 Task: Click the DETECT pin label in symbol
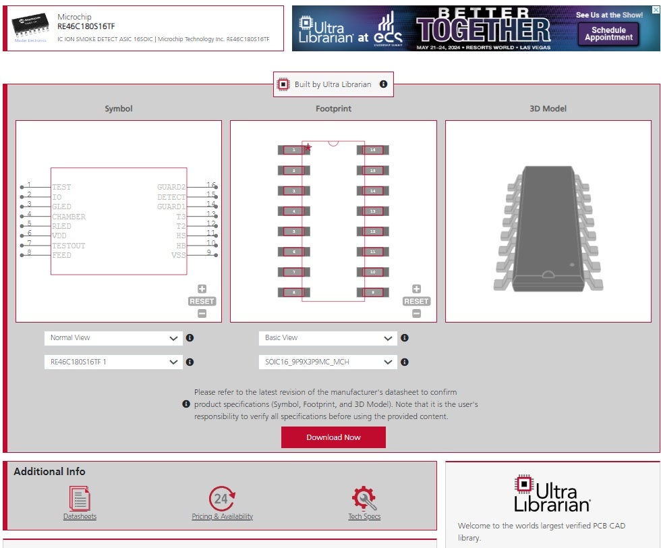pyautogui.click(x=171, y=197)
